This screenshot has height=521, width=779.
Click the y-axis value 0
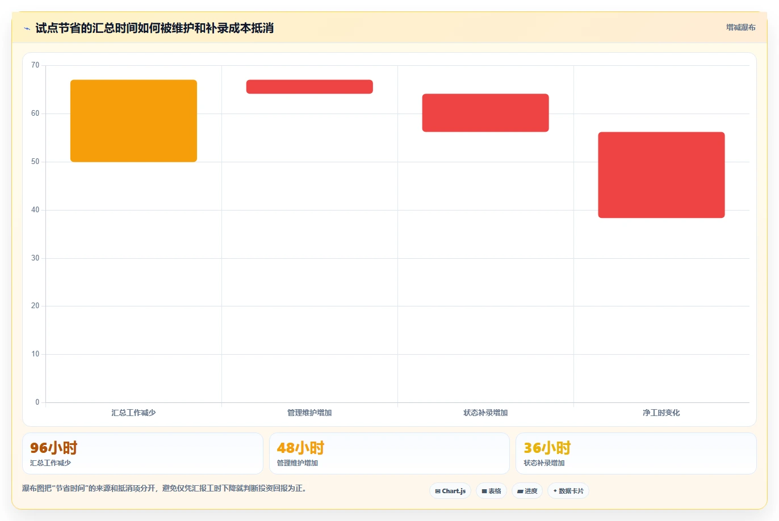click(37, 402)
